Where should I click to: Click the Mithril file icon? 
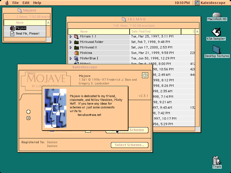pyautogui.click(x=76, y=63)
